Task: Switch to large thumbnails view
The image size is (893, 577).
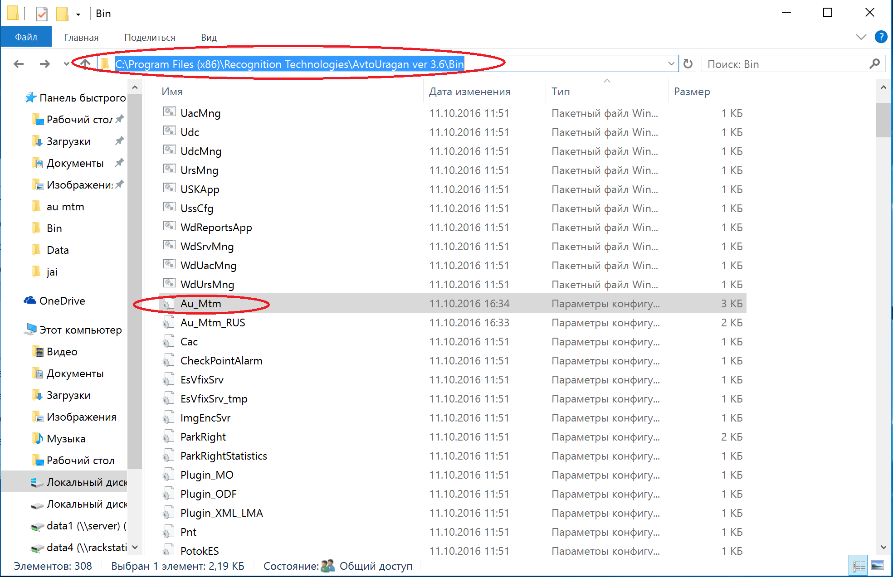Action: (878, 566)
